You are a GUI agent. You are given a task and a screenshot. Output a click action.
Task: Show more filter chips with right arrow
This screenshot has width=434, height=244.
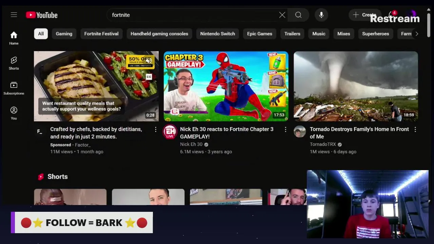pos(417,34)
